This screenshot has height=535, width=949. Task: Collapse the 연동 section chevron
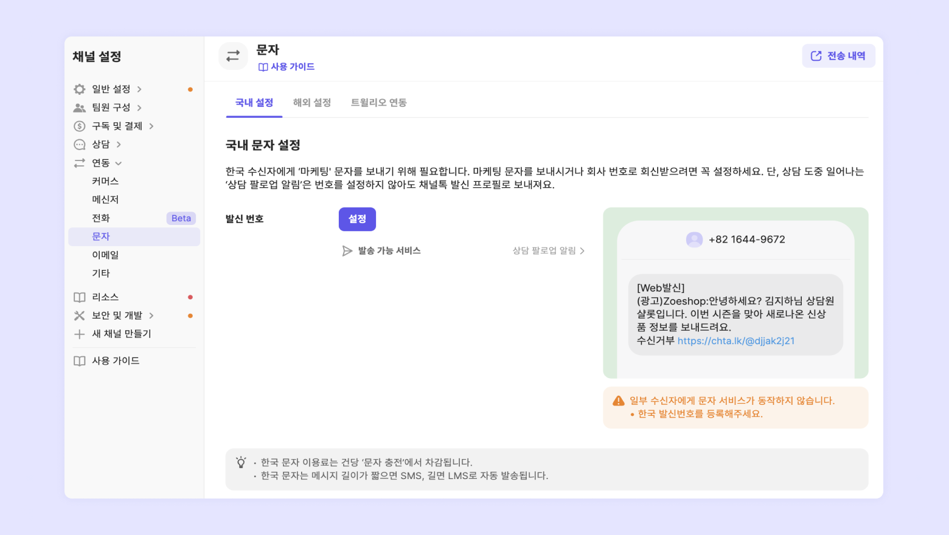(119, 164)
